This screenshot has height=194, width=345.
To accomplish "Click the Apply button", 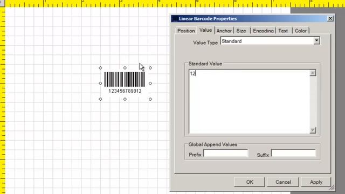I will point(316,182).
